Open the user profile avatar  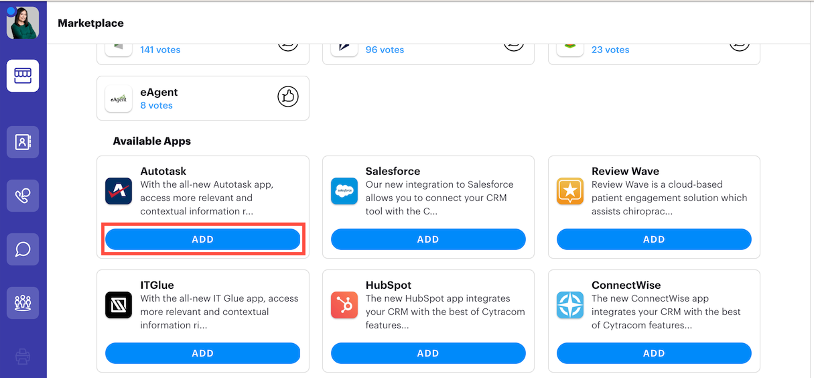(23, 23)
